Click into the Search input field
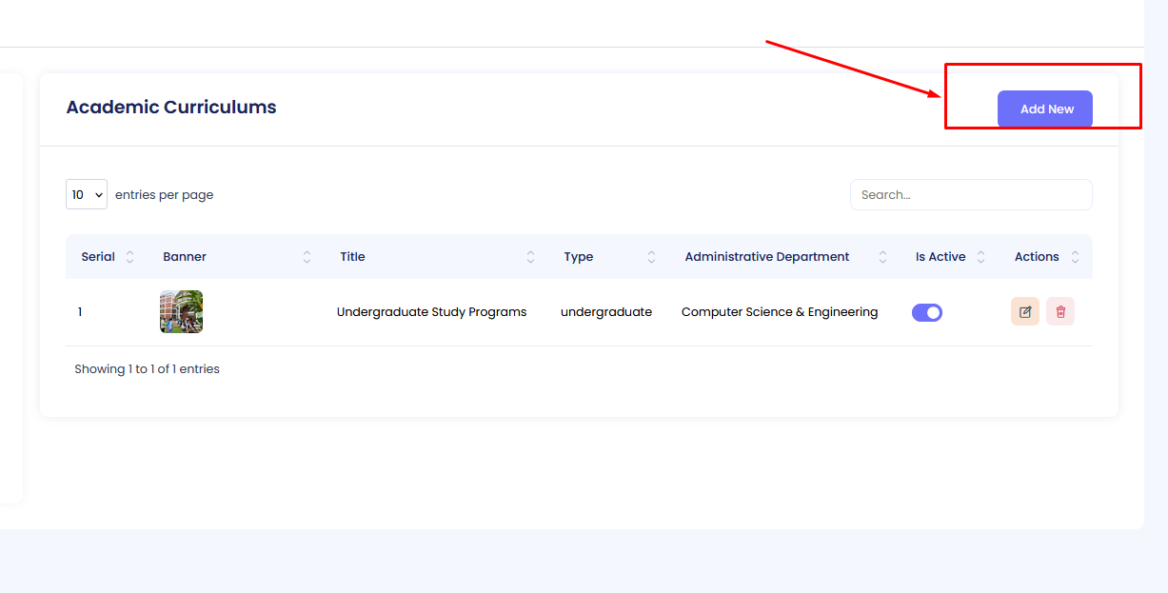The image size is (1168, 593). tap(970, 195)
